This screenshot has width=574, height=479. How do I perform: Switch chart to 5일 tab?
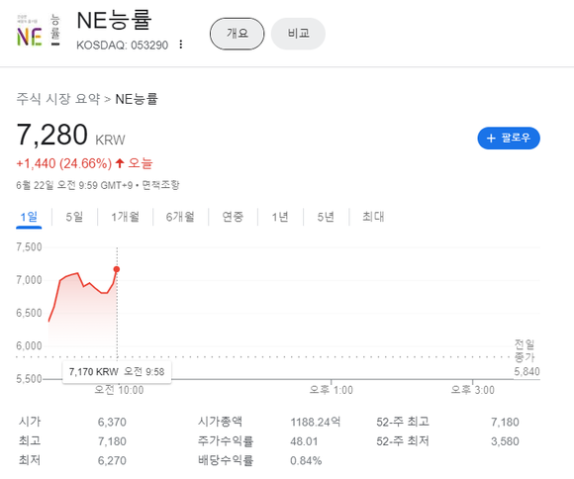click(x=74, y=217)
